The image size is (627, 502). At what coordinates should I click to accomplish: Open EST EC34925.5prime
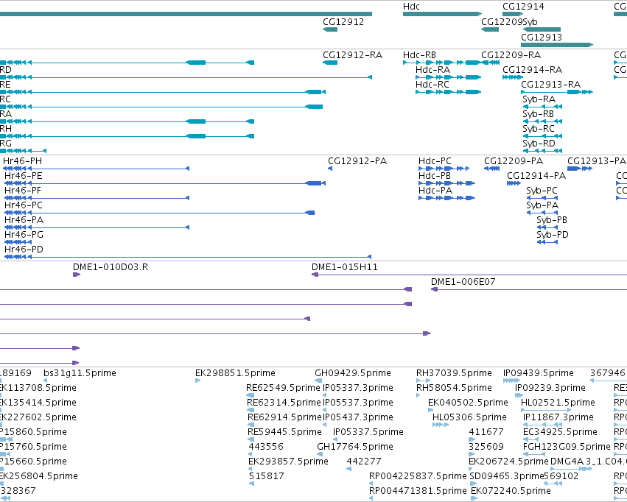click(x=560, y=433)
